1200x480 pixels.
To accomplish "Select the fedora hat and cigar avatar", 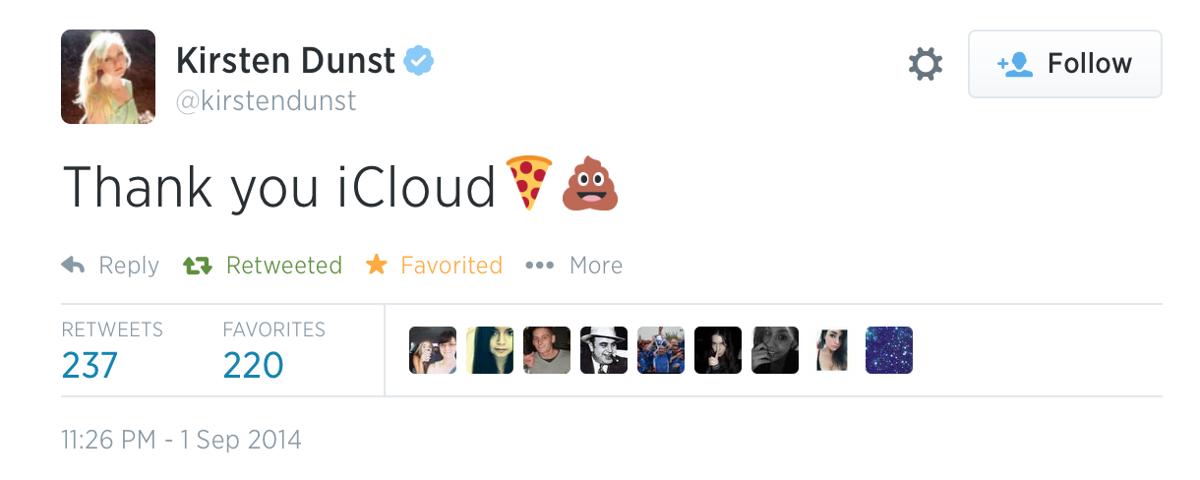I will point(604,350).
